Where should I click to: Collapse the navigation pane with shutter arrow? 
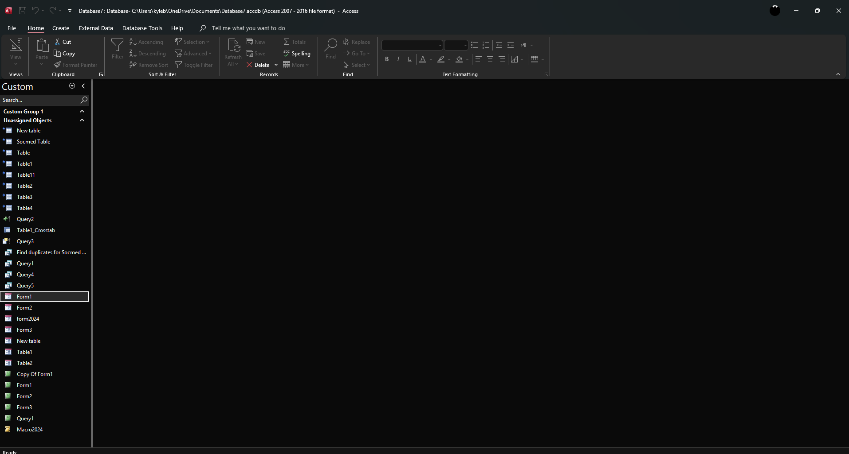pos(83,86)
